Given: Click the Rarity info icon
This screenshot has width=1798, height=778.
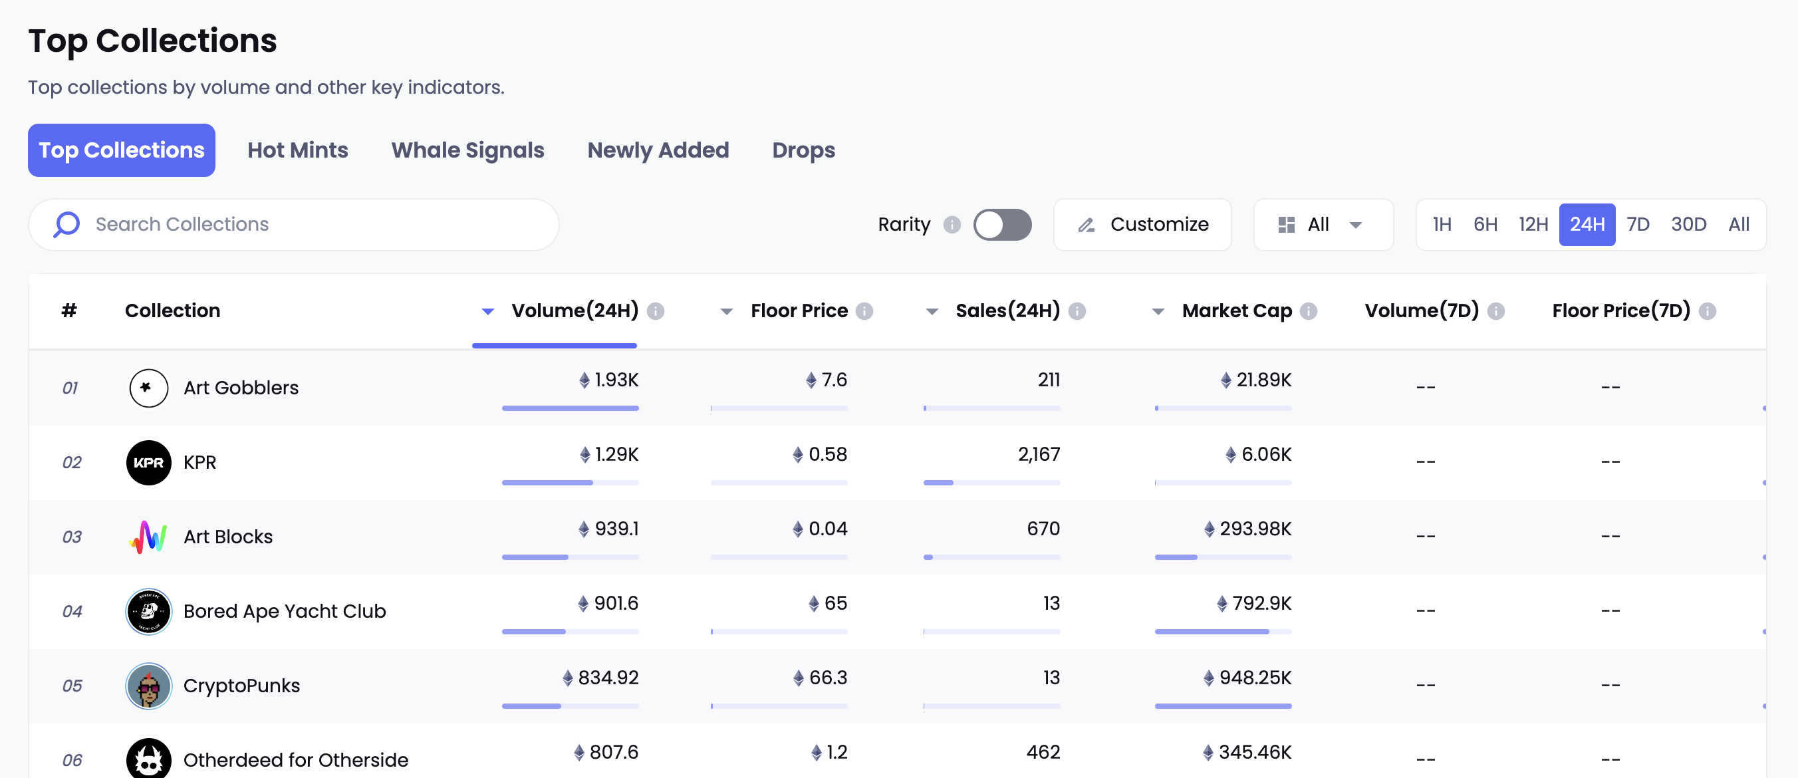Looking at the screenshot, I should 952,225.
